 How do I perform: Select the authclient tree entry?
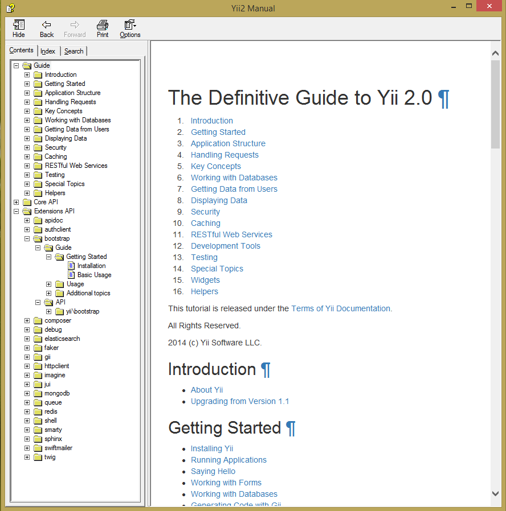58,229
